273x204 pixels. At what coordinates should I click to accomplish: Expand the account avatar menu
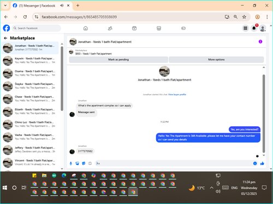pyautogui.click(x=263, y=28)
